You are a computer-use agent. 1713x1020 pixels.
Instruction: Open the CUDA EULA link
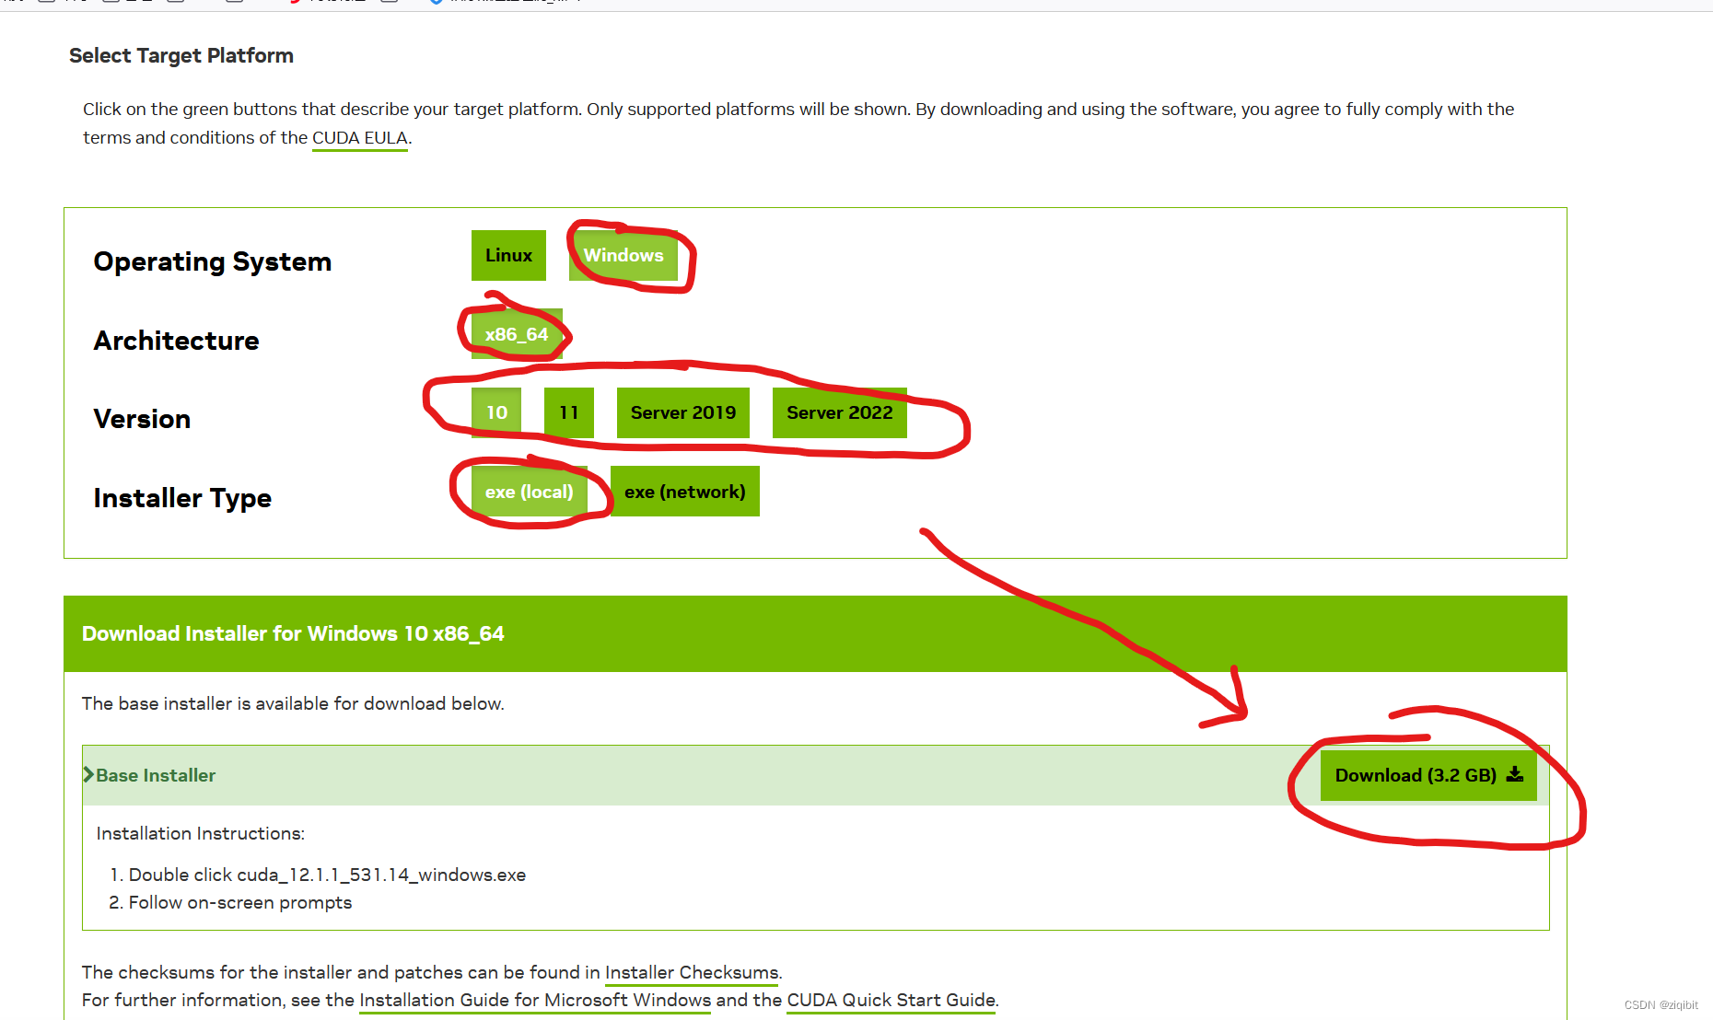(x=360, y=138)
